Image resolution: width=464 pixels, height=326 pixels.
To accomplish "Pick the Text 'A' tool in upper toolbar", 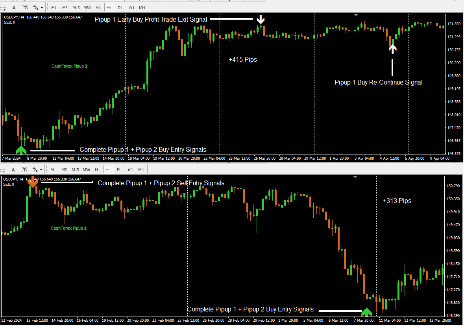I will coord(14,7).
